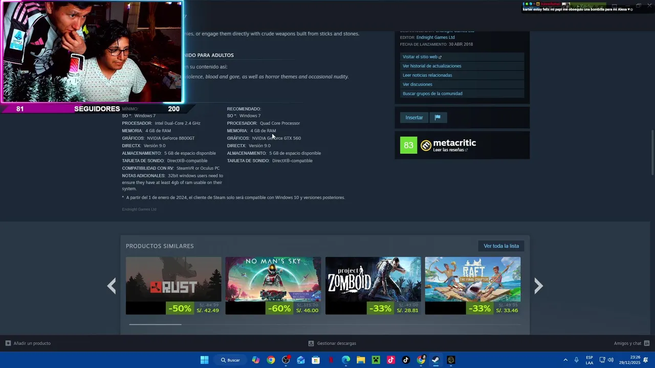This screenshot has width=655, height=368.
Task: Open Microsoft Store from the taskbar
Action: tap(316, 360)
